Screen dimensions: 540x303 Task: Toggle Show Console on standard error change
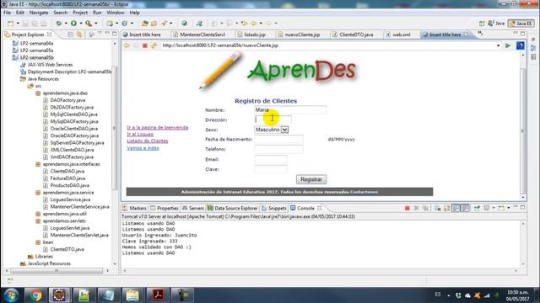coord(465,208)
